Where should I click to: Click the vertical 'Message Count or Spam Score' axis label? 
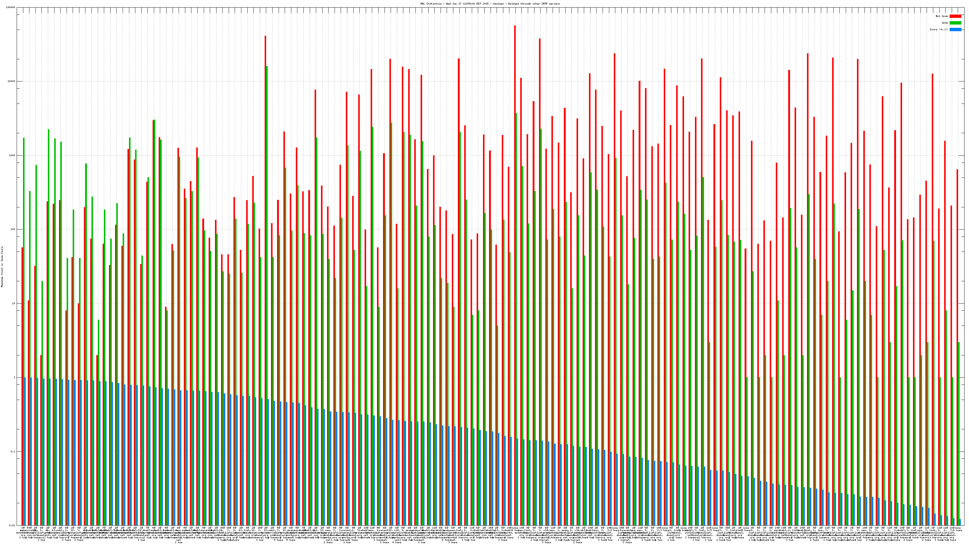tap(2, 267)
